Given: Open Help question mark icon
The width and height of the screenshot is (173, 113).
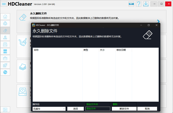Looking at the screenshot, I should coord(139,4).
